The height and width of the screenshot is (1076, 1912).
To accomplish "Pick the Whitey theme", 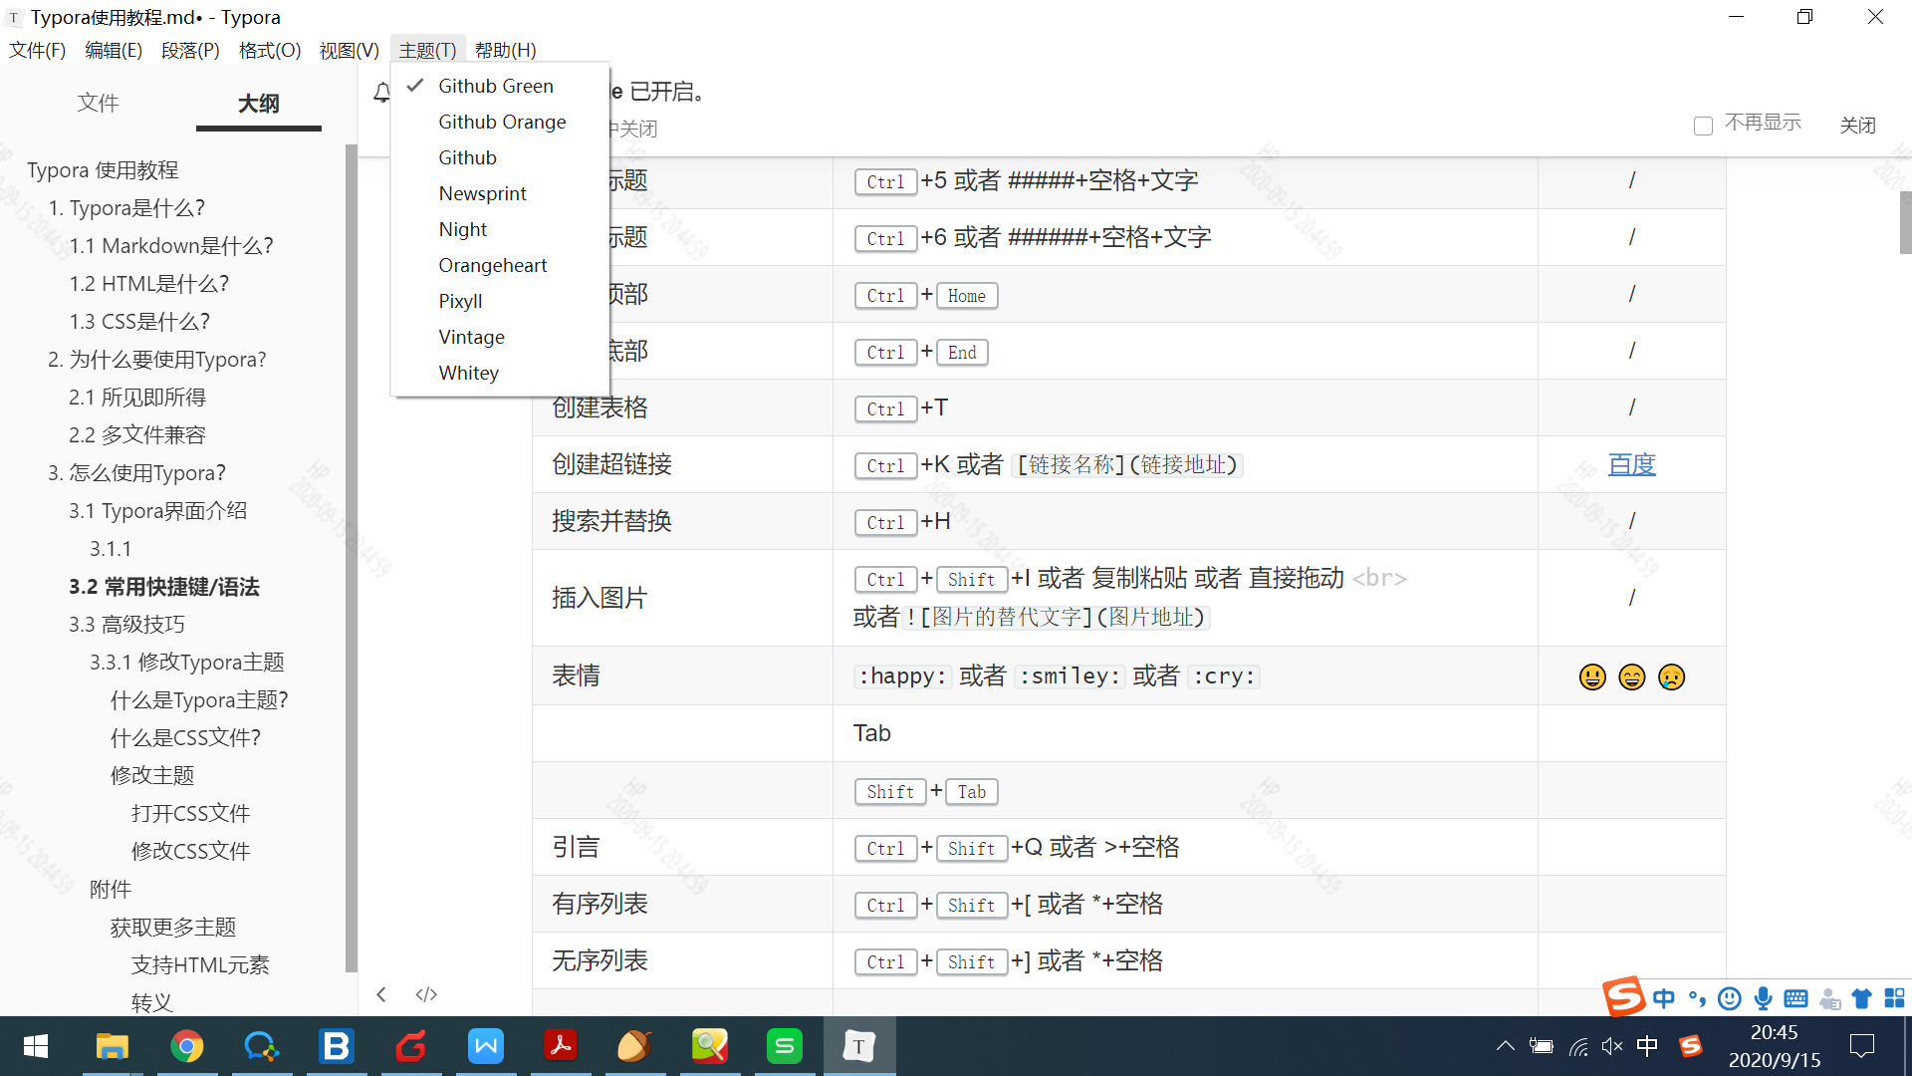I will tap(500, 373).
